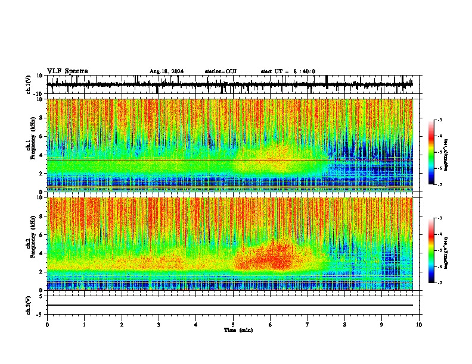Click the "7" tick on the time axis
Image resolution: width=472 pixels, height=364 pixels.
point(308,325)
